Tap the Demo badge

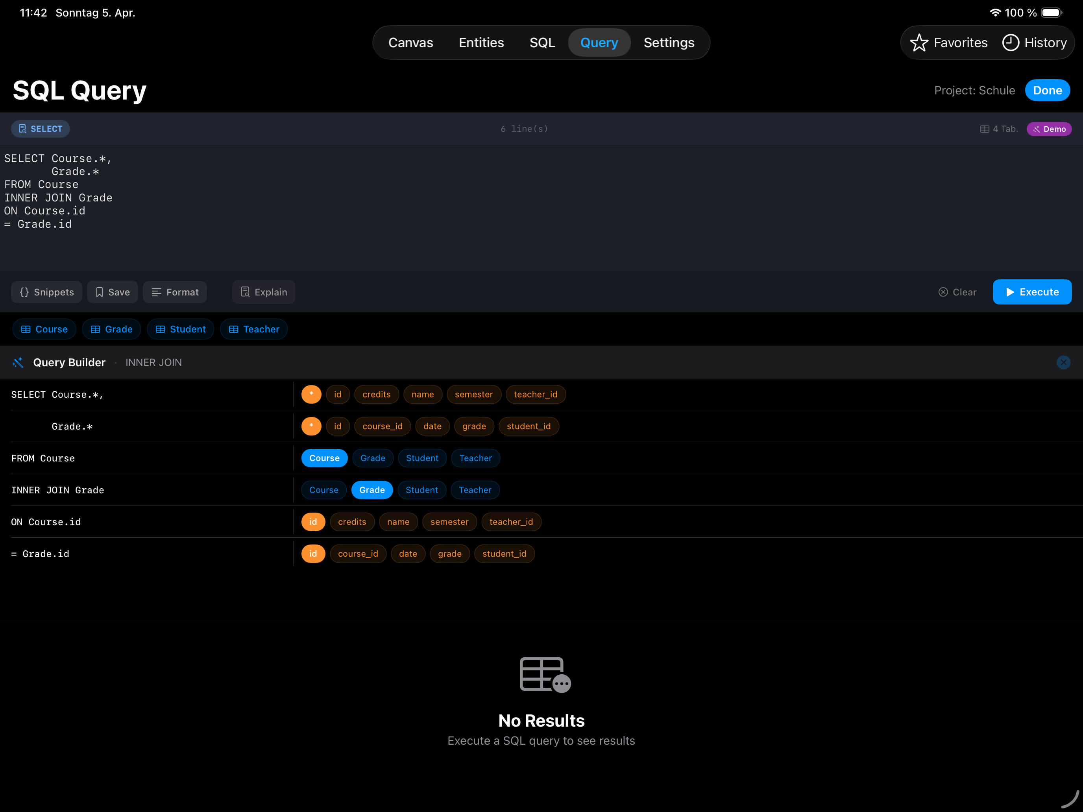(1049, 129)
